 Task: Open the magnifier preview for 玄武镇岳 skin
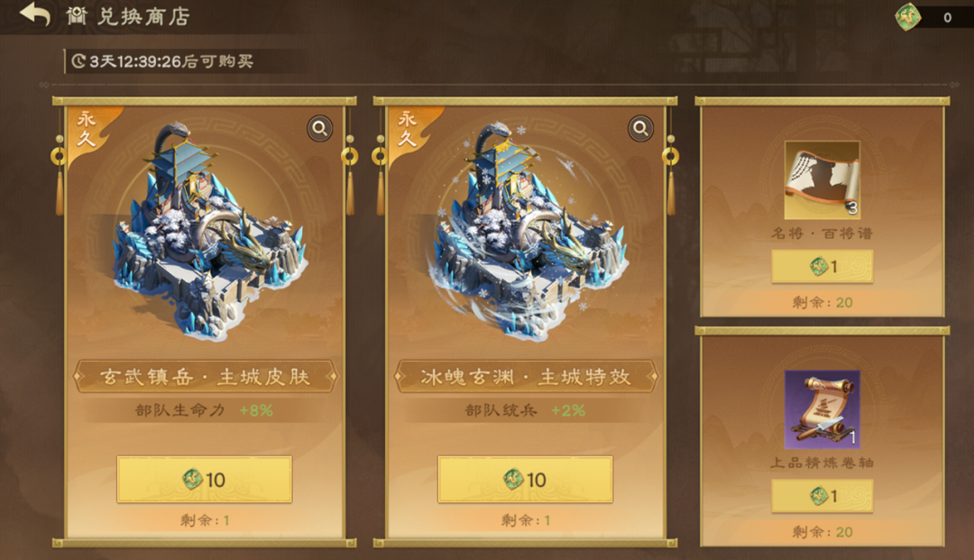coord(320,129)
